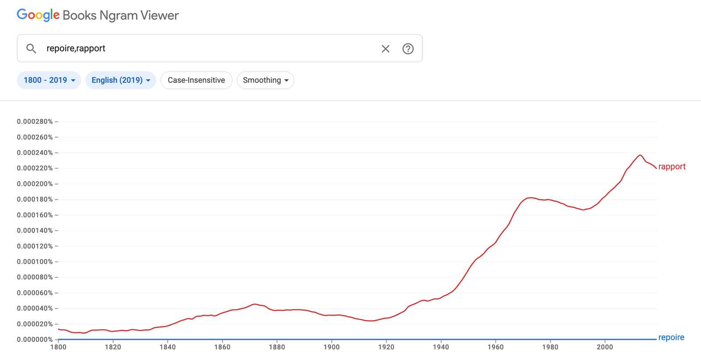
Task: Open the help question mark icon
Action: [408, 49]
